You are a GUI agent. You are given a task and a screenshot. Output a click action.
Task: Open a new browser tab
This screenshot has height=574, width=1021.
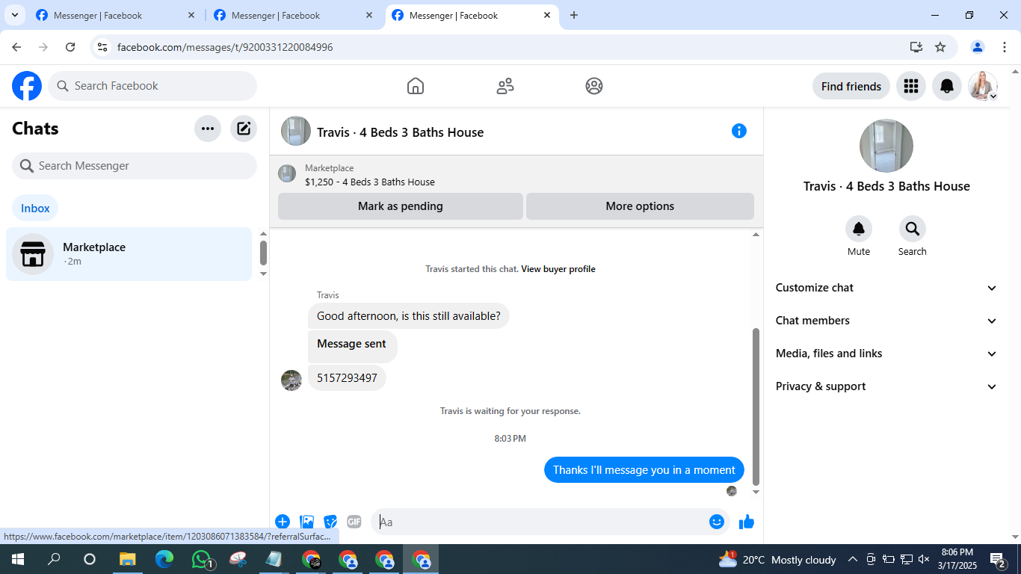(x=573, y=15)
